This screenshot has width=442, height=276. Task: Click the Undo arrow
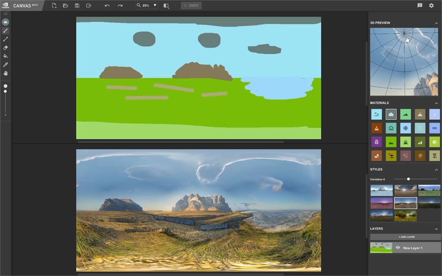click(x=107, y=5)
